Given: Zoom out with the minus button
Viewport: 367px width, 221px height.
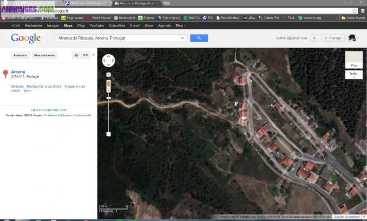Looking at the screenshot, I should pyautogui.click(x=108, y=134).
